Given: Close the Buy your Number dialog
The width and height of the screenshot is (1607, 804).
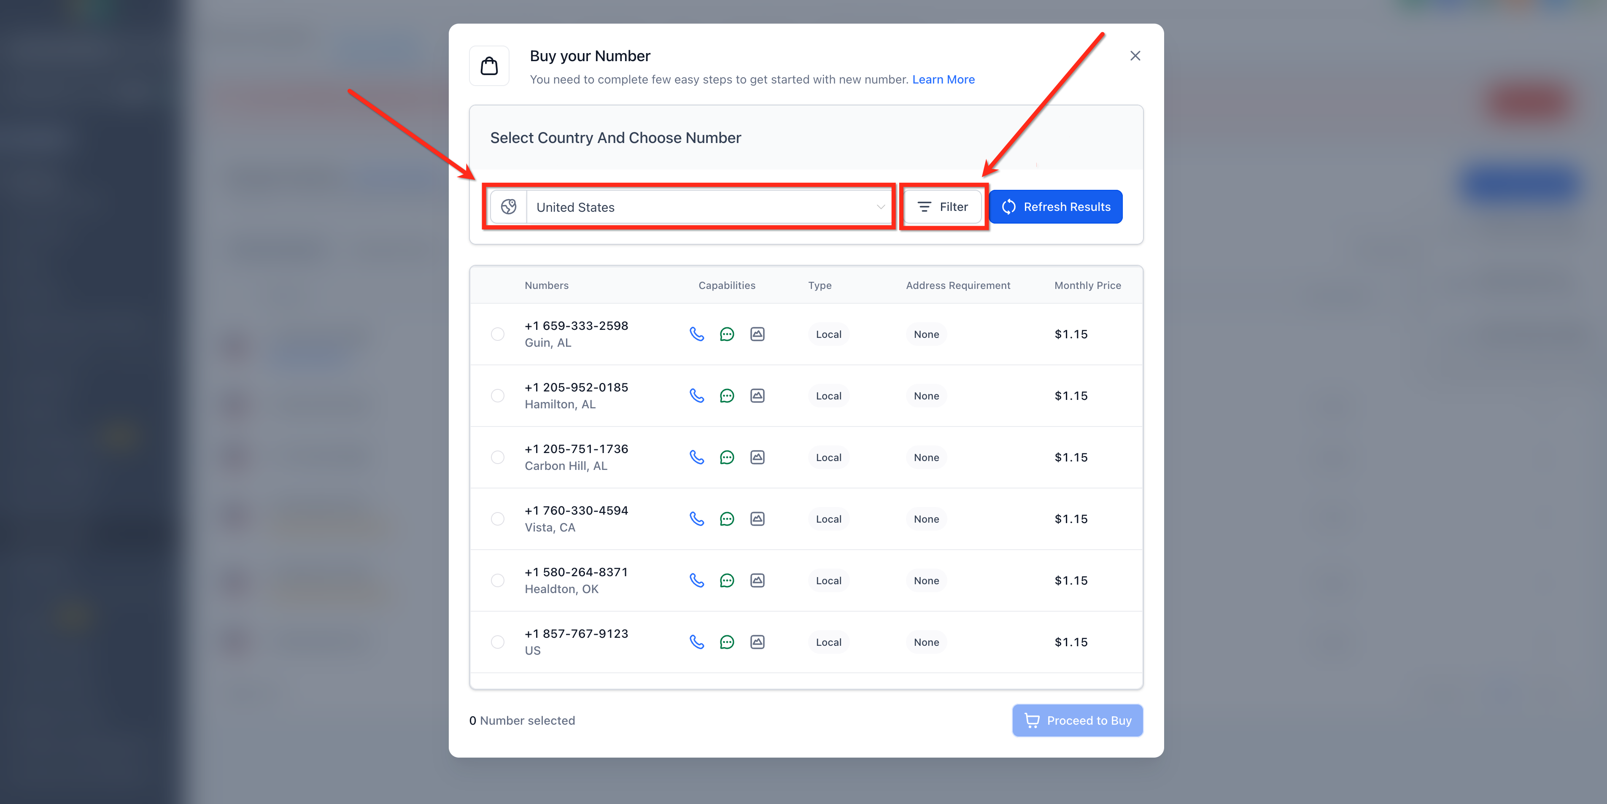Looking at the screenshot, I should [x=1135, y=56].
